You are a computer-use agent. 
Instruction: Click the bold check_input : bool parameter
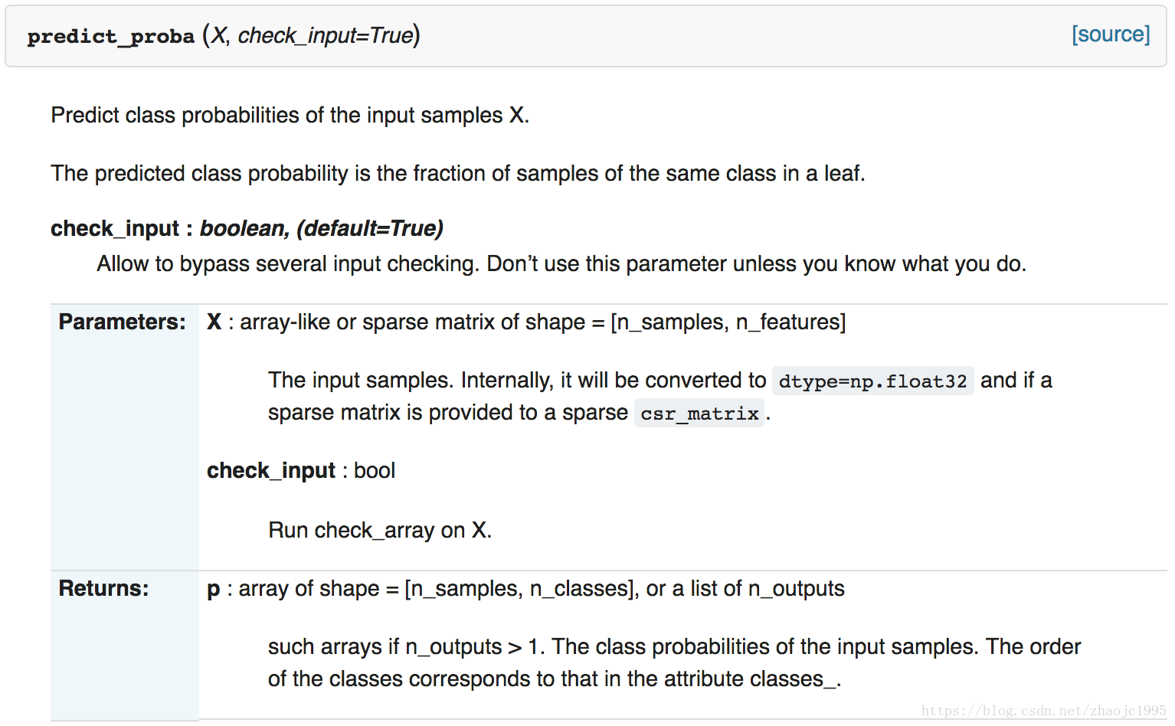301,470
